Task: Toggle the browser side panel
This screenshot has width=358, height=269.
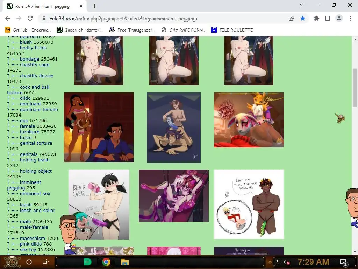Action: tap(328, 18)
